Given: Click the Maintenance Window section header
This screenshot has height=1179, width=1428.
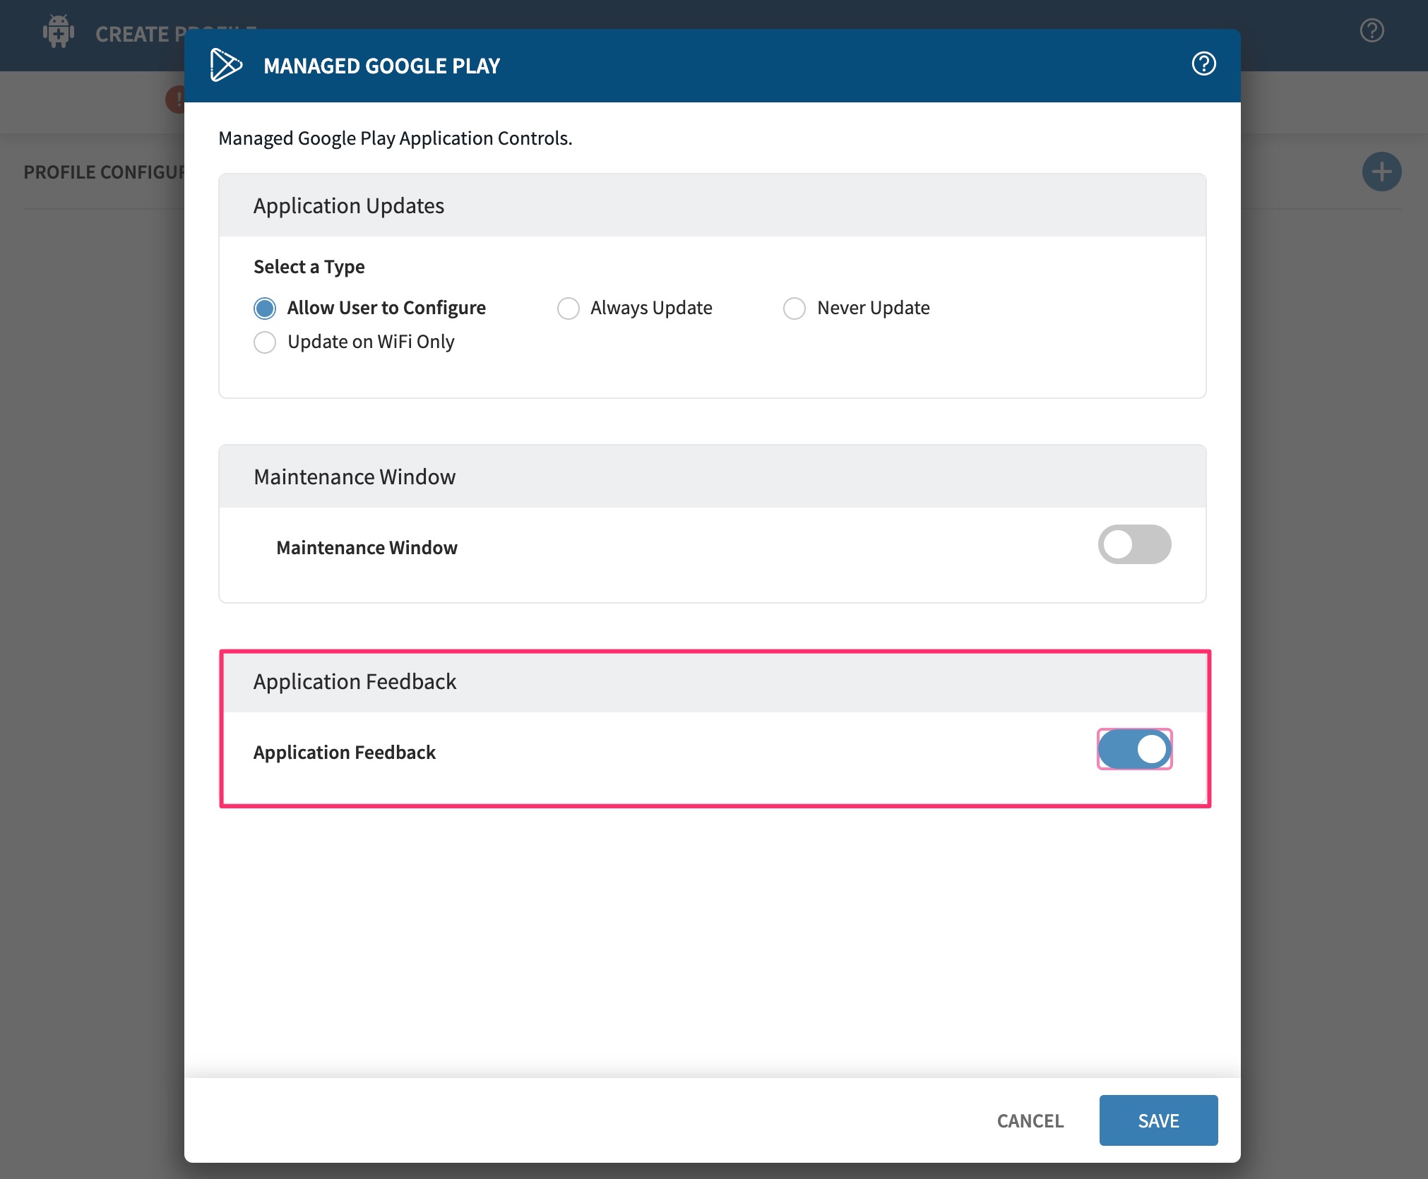Looking at the screenshot, I should click(355, 477).
